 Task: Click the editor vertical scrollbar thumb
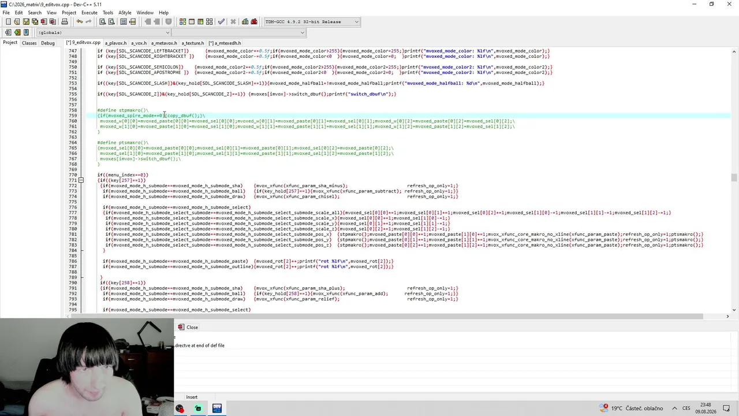pyautogui.click(x=734, y=177)
